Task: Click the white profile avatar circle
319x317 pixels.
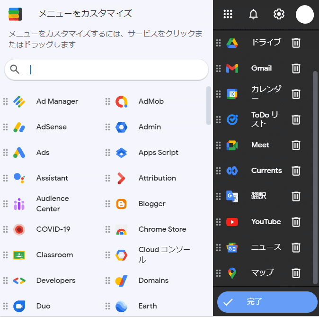Action: tap(304, 15)
